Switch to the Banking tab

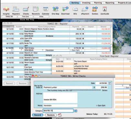pos(75,3)
